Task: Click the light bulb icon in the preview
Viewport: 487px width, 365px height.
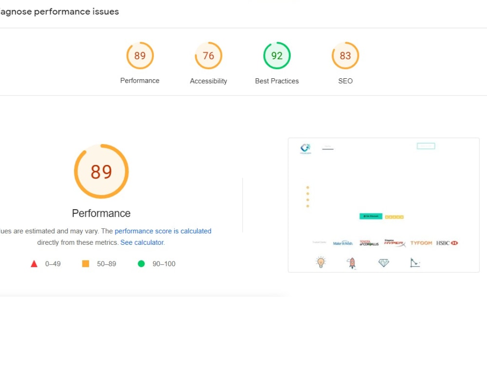Action: point(321,262)
